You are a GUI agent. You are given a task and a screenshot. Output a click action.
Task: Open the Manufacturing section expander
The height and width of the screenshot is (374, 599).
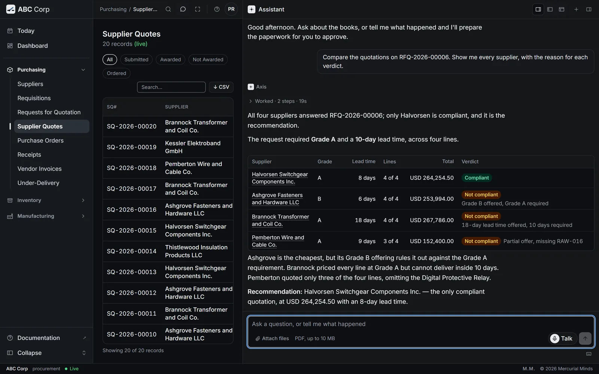point(46,216)
